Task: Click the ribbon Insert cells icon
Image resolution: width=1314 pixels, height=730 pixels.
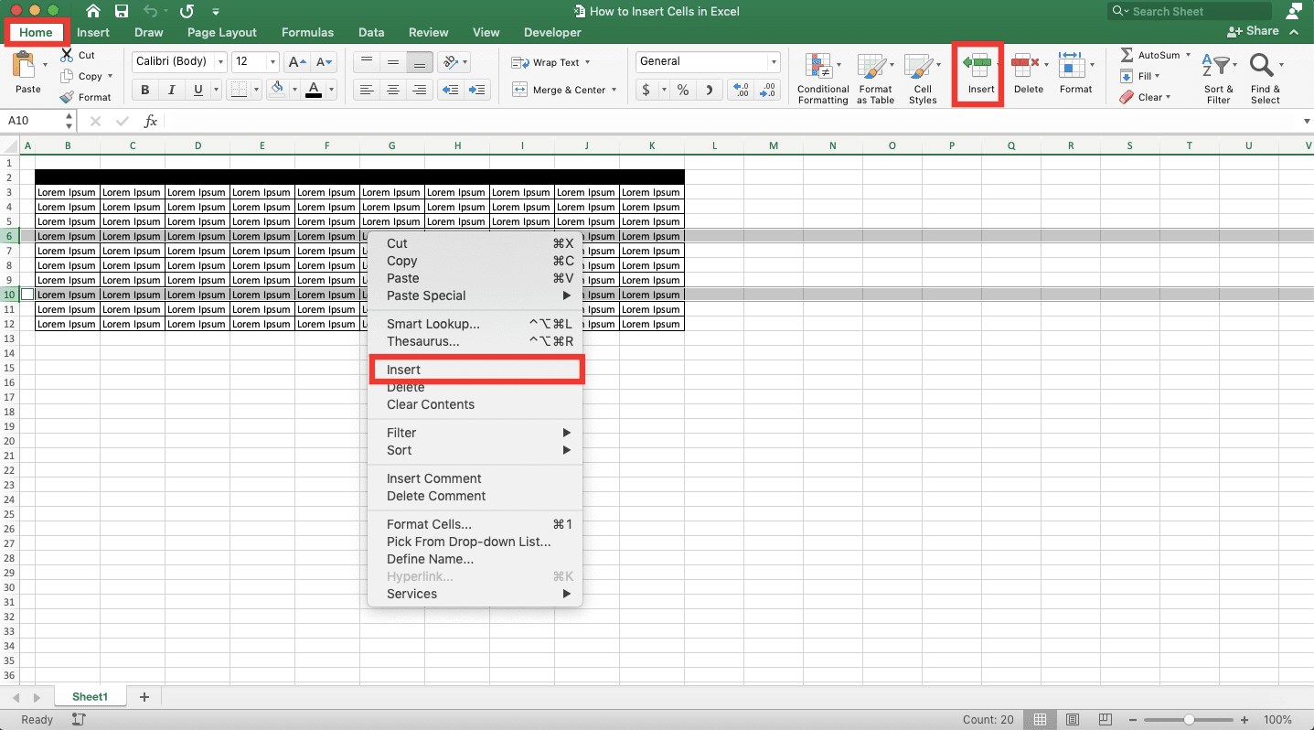Action: [x=977, y=66]
